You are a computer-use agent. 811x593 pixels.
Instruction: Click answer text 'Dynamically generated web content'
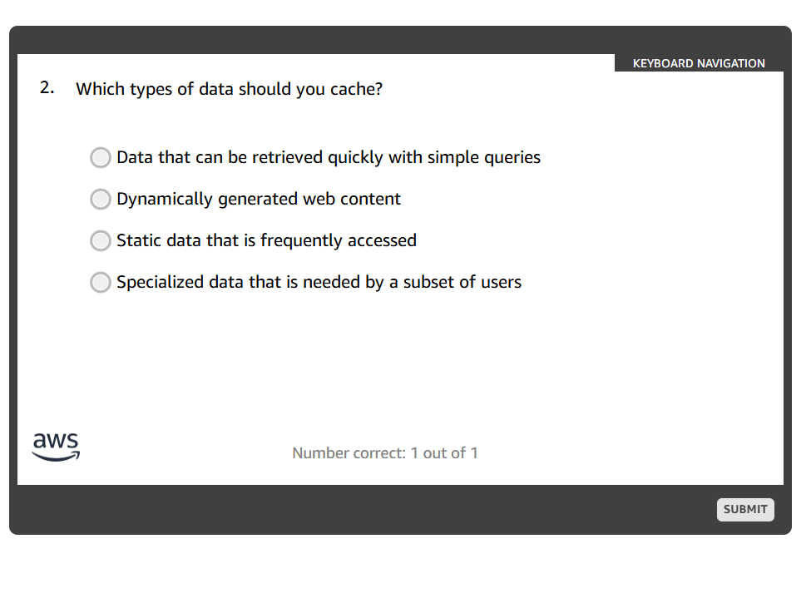pos(259,199)
